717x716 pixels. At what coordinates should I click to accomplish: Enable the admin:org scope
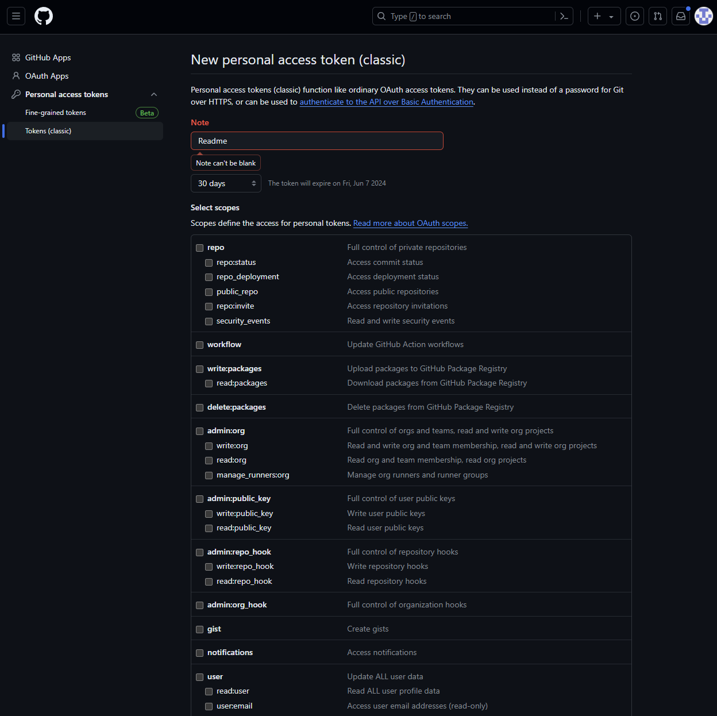200,431
